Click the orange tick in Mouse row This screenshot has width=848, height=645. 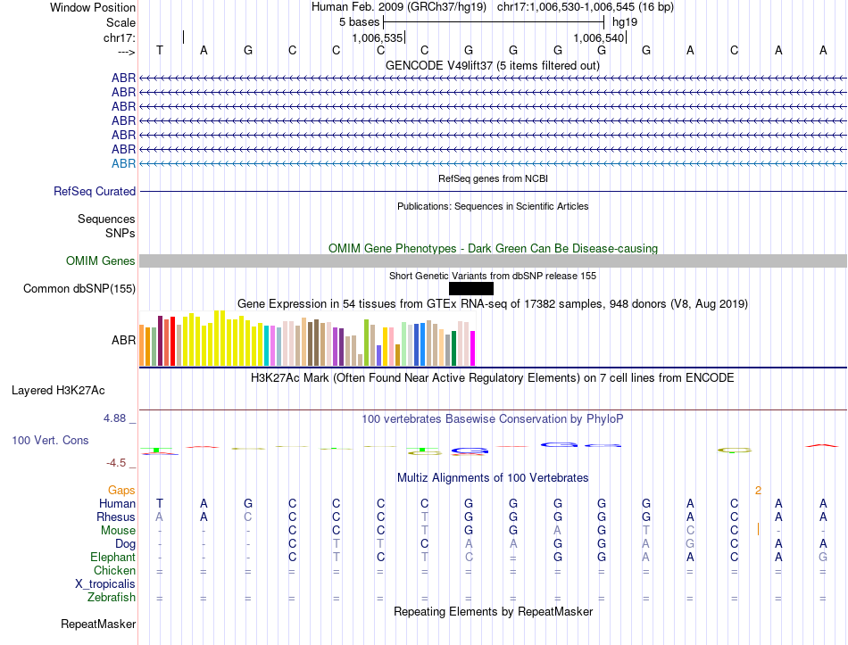(x=758, y=529)
